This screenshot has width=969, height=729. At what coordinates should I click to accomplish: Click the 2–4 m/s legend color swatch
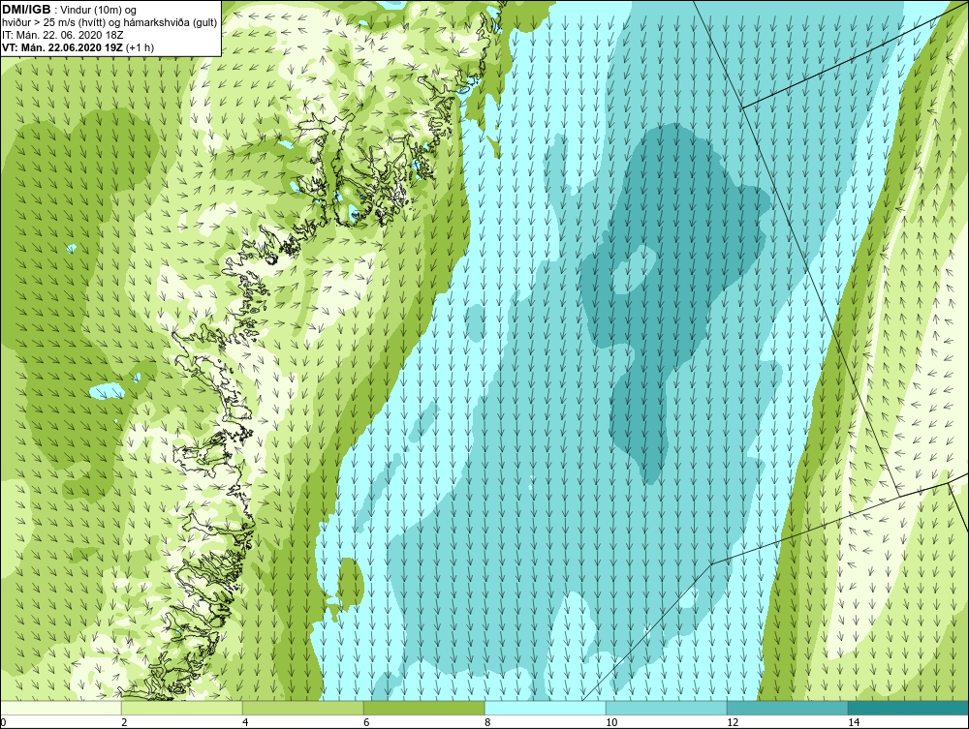pyautogui.click(x=182, y=708)
